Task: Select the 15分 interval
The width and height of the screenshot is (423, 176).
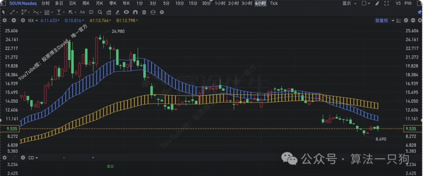Action: coord(193,4)
